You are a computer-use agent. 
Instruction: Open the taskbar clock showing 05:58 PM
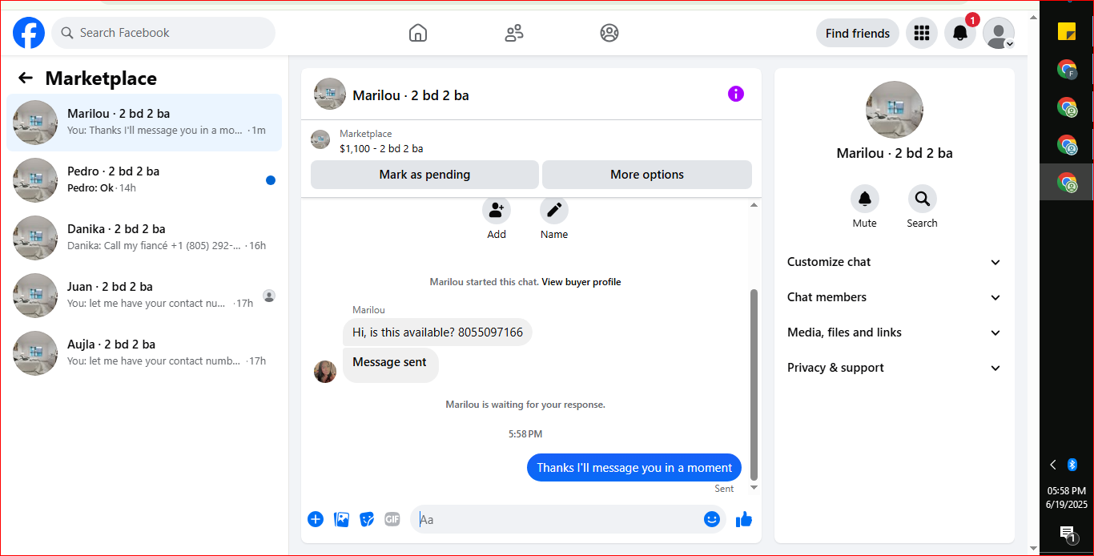pyautogui.click(x=1067, y=498)
